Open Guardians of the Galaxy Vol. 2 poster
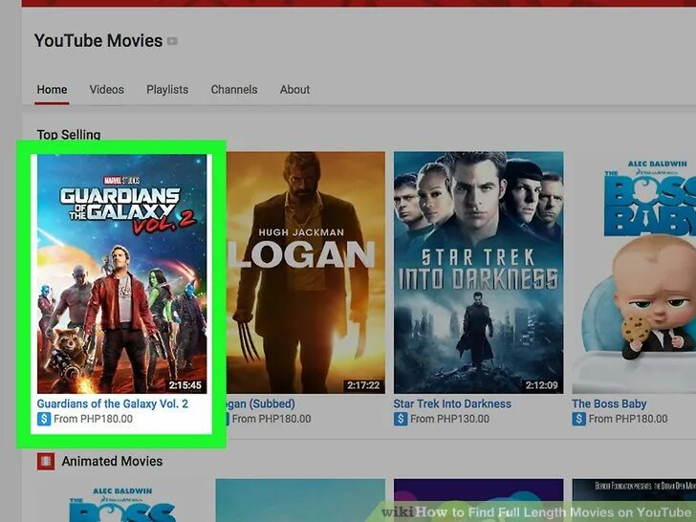The height and width of the screenshot is (522, 696). pos(121,273)
